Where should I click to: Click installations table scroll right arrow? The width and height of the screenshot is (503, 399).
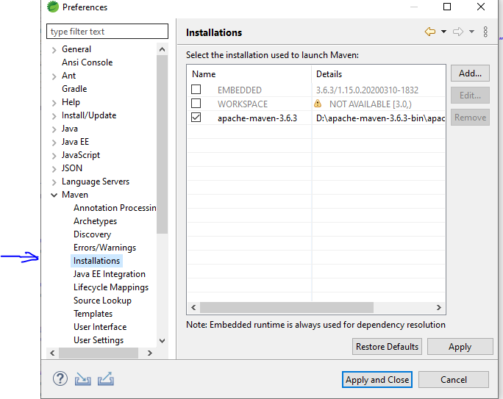click(x=439, y=308)
